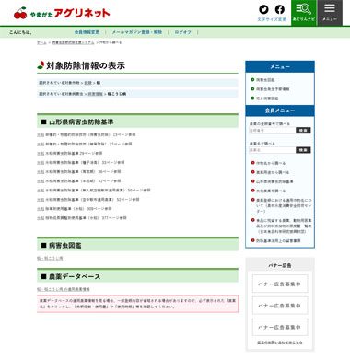Screen dimensions: 350x359
Task: Open the 水稲 link for 29ページ参照
Action: (x=41, y=153)
